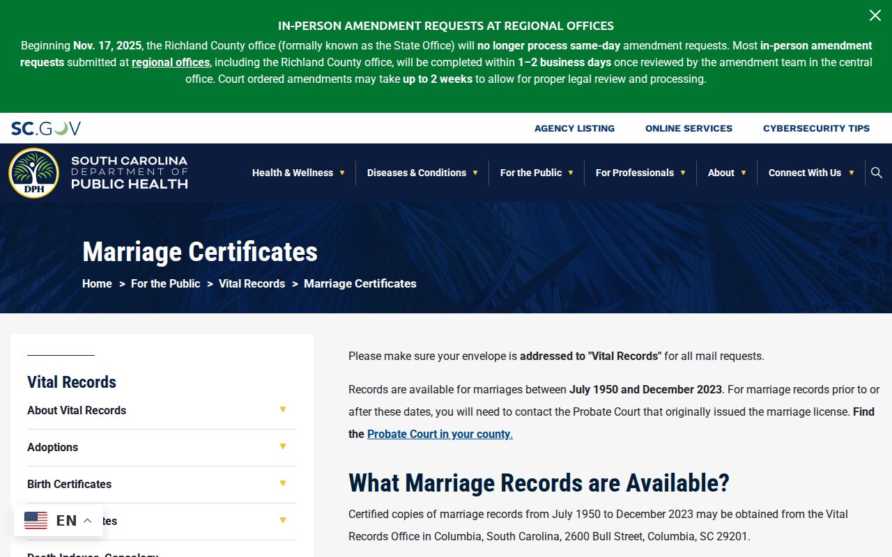Expand the Birth Certificates sidebar section
This screenshot has height=557, width=892.
click(283, 483)
